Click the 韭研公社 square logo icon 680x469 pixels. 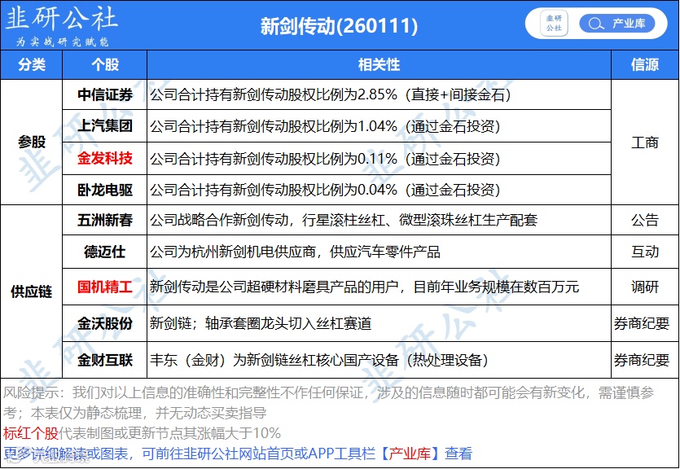(x=554, y=23)
